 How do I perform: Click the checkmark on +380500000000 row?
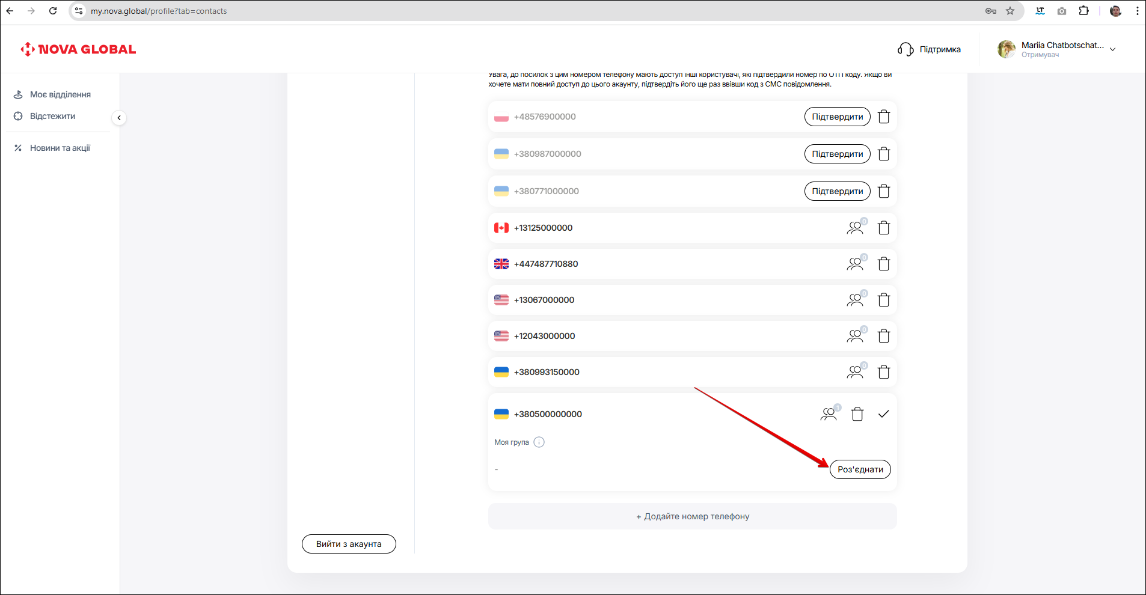(x=883, y=414)
